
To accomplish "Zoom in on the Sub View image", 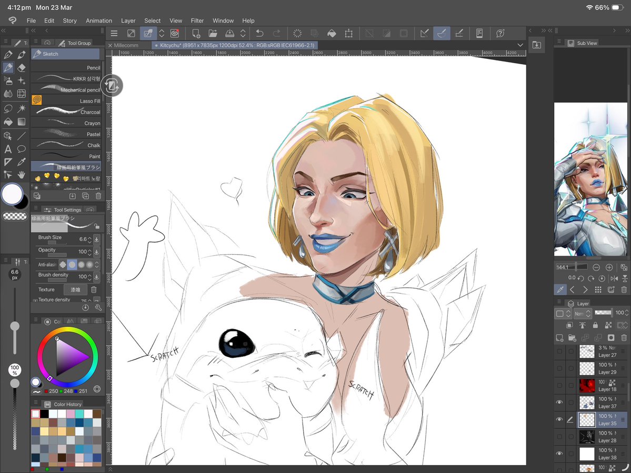I will 609,267.
